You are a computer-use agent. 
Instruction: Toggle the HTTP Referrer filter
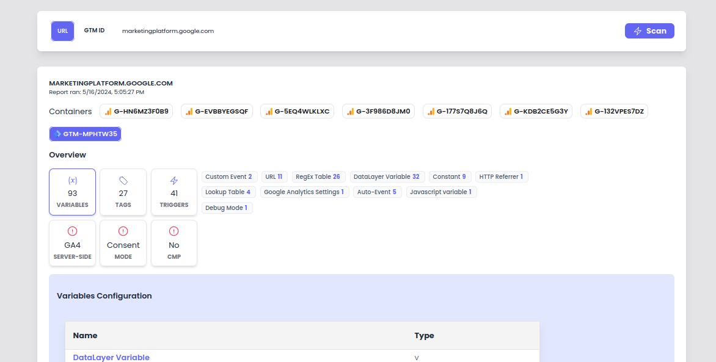(x=501, y=176)
